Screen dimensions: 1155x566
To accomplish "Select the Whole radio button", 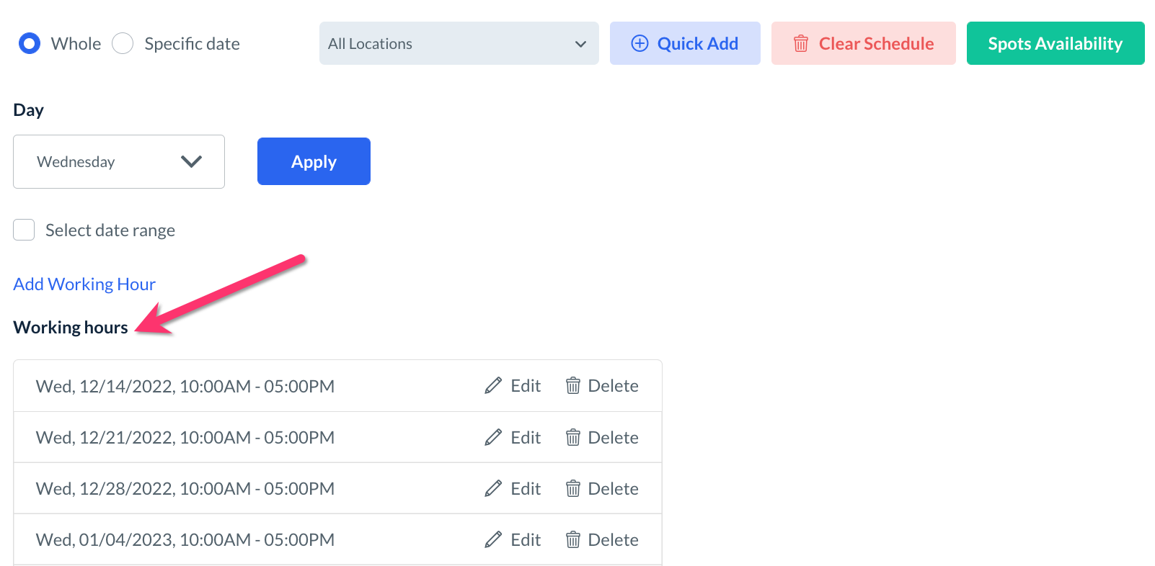I will (30, 44).
